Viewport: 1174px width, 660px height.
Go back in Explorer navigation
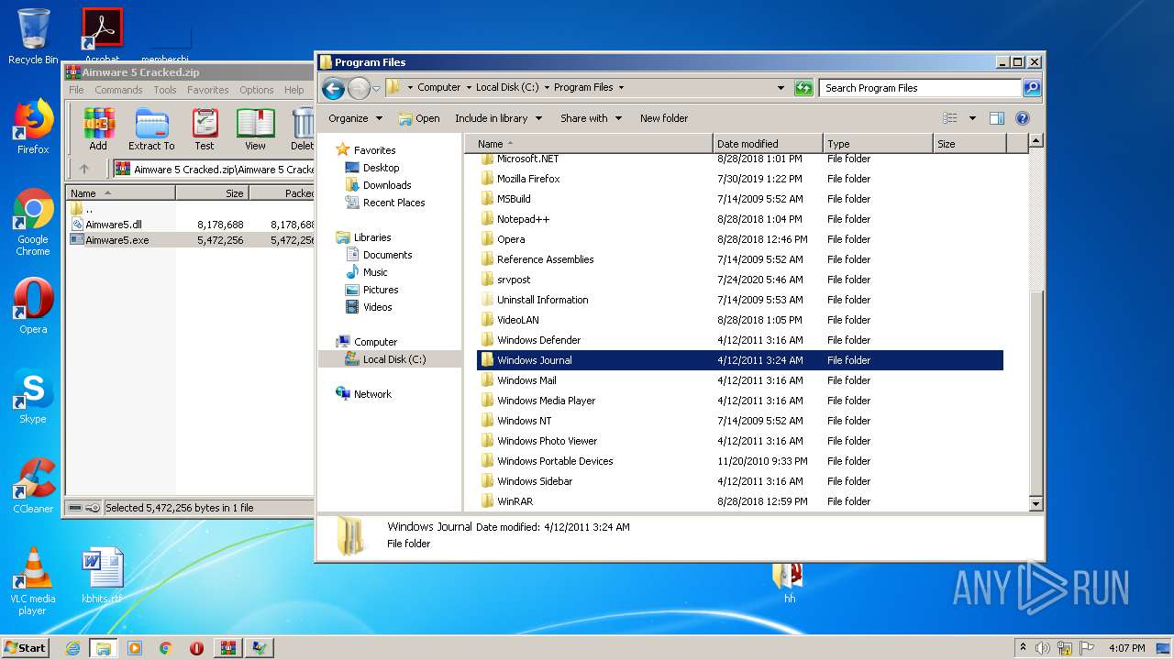pos(333,88)
